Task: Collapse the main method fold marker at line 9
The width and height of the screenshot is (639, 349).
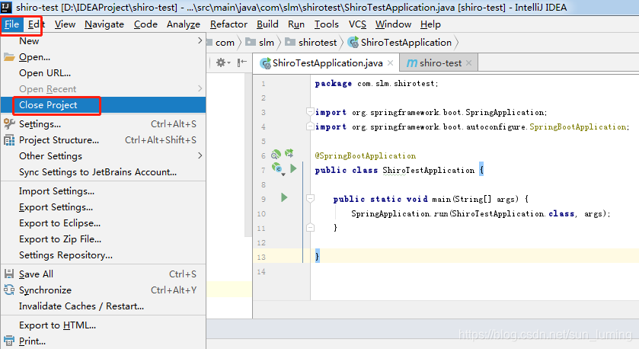Action: click(310, 199)
